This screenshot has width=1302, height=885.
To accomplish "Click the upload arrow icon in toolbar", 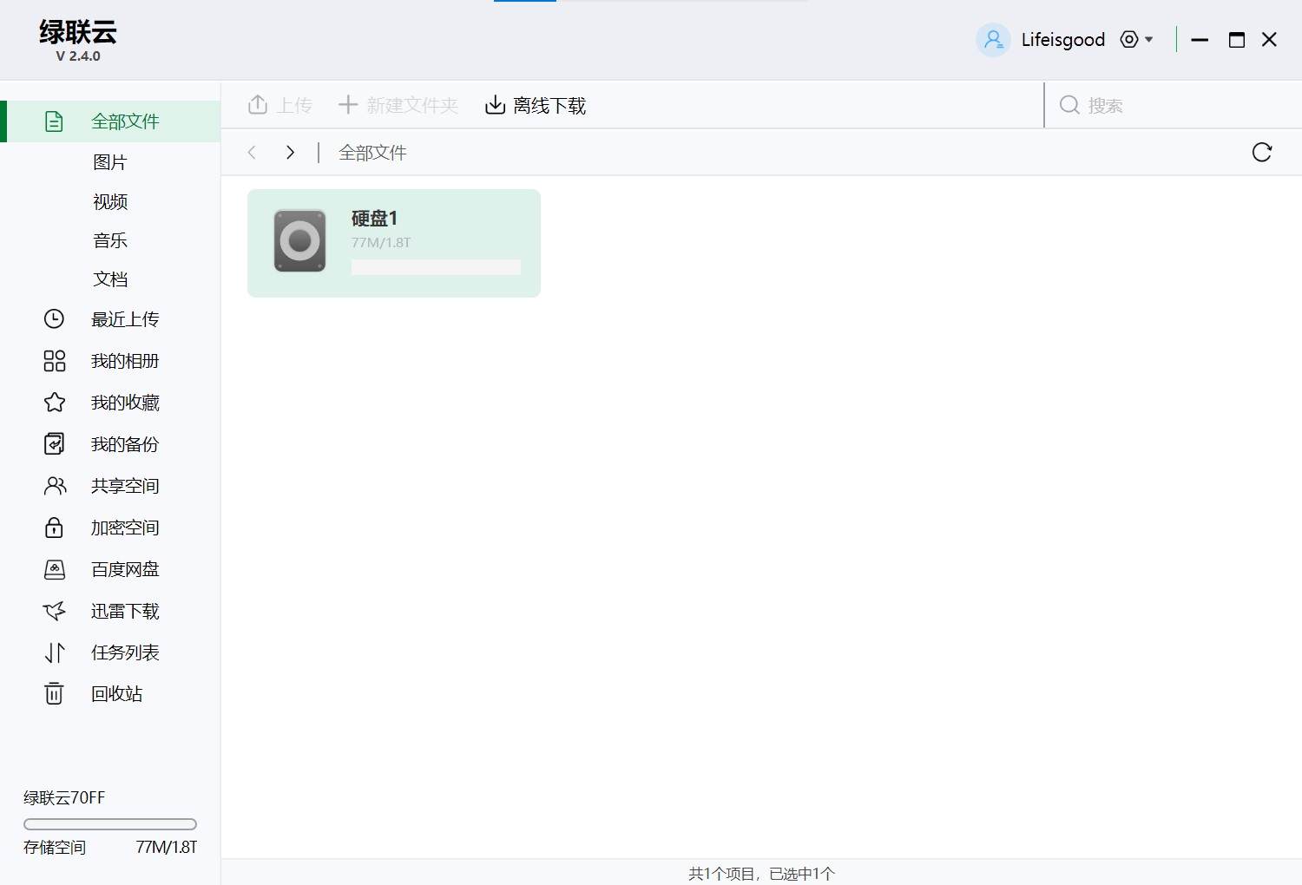I will coord(258,105).
